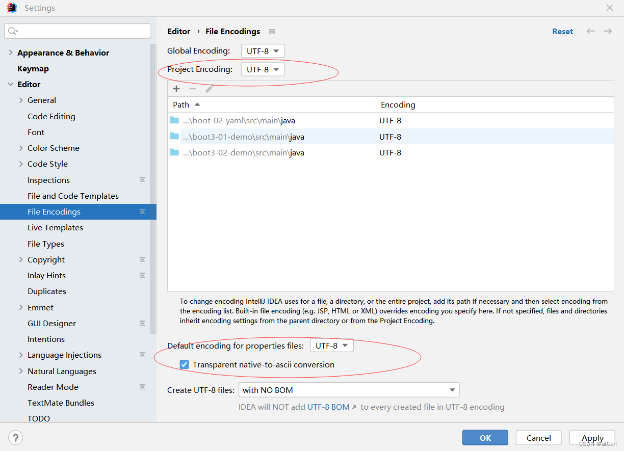
Task: Sort table by Path column header
Action: pyautogui.click(x=272, y=104)
